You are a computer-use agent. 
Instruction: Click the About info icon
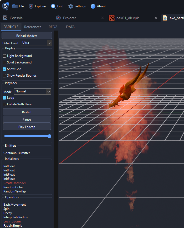pos(93,6)
